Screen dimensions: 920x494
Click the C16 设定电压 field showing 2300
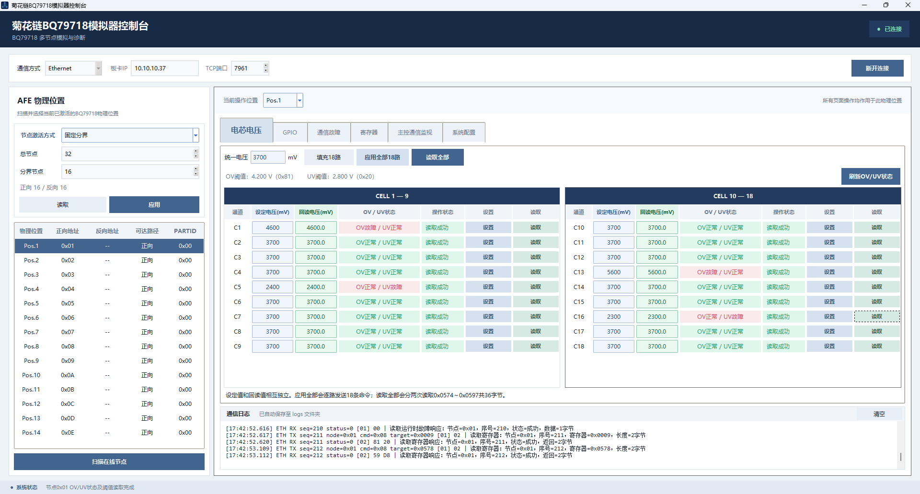click(614, 317)
